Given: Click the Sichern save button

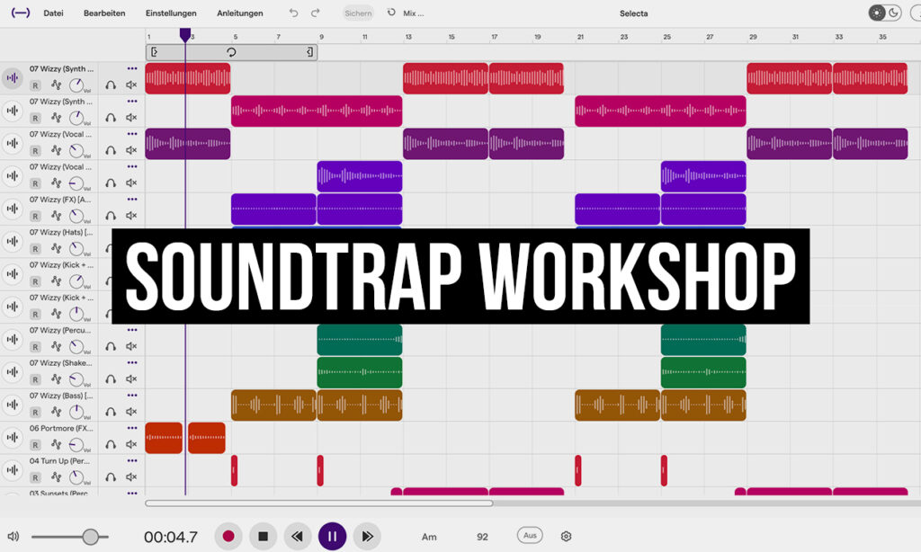Looking at the screenshot, I should click(358, 13).
